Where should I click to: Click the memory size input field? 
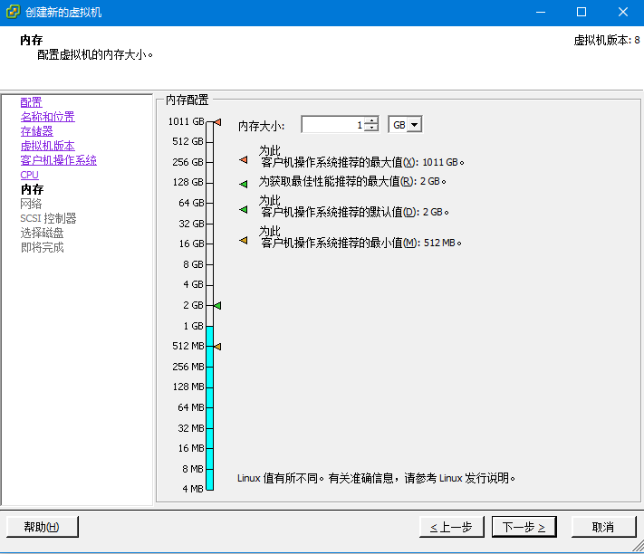332,124
